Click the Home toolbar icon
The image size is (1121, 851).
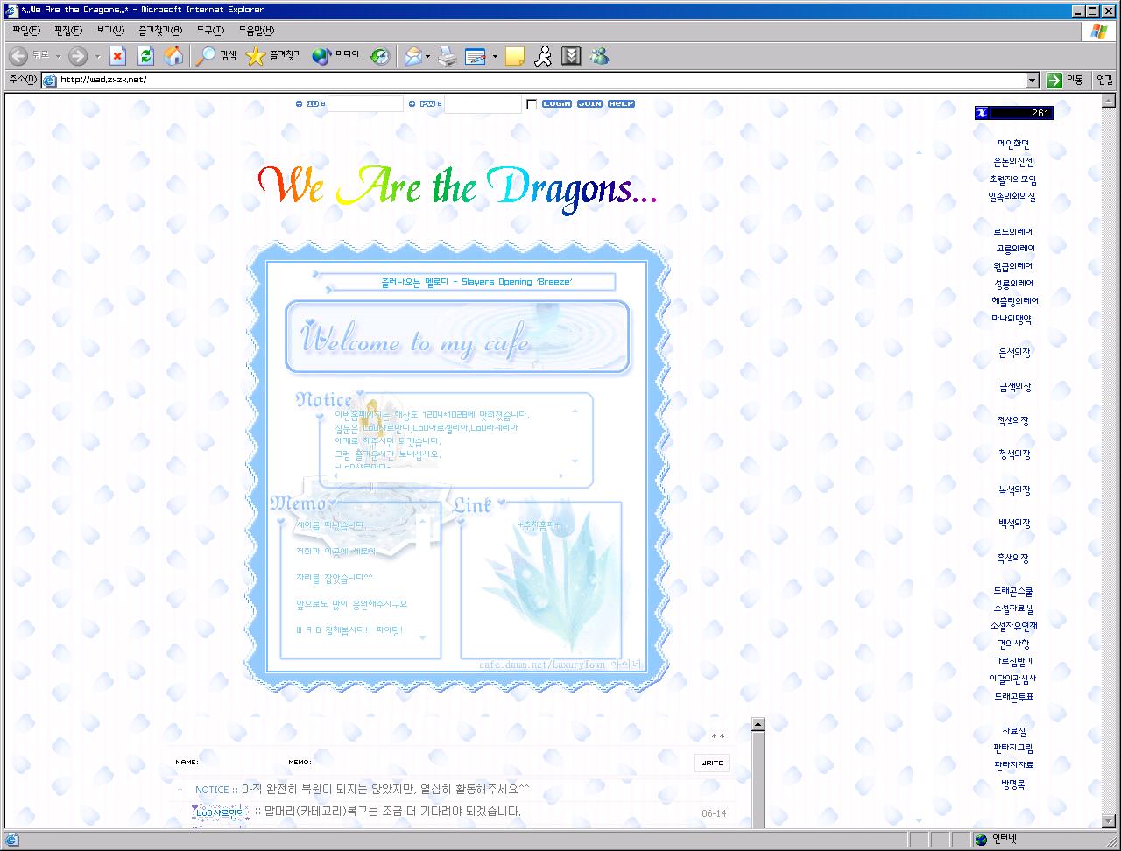tap(174, 56)
